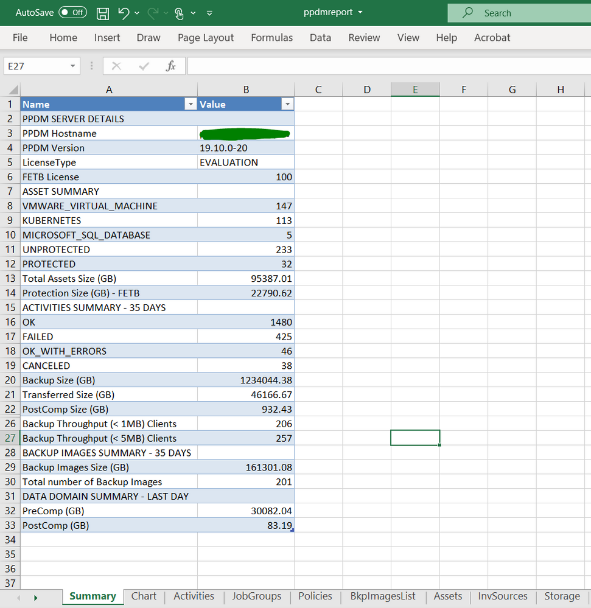Toggle the AutoSave switch

pyautogui.click(x=72, y=12)
